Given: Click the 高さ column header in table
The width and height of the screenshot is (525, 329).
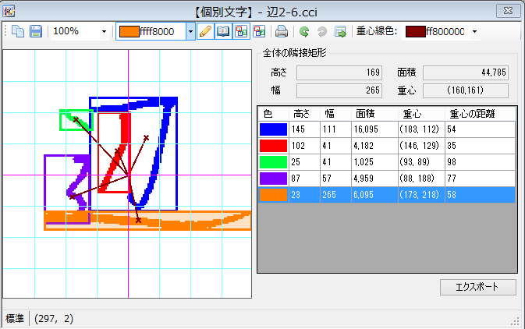Looking at the screenshot, I should (304, 114).
